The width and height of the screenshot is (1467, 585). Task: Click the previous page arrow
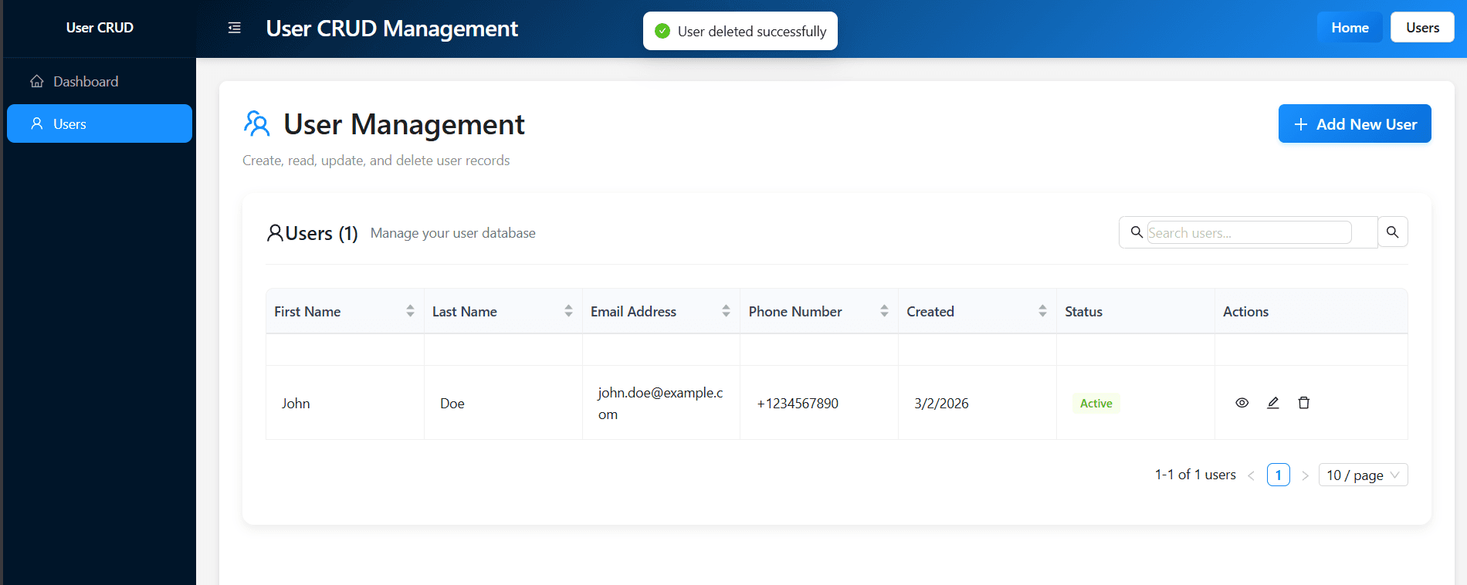click(x=1251, y=475)
